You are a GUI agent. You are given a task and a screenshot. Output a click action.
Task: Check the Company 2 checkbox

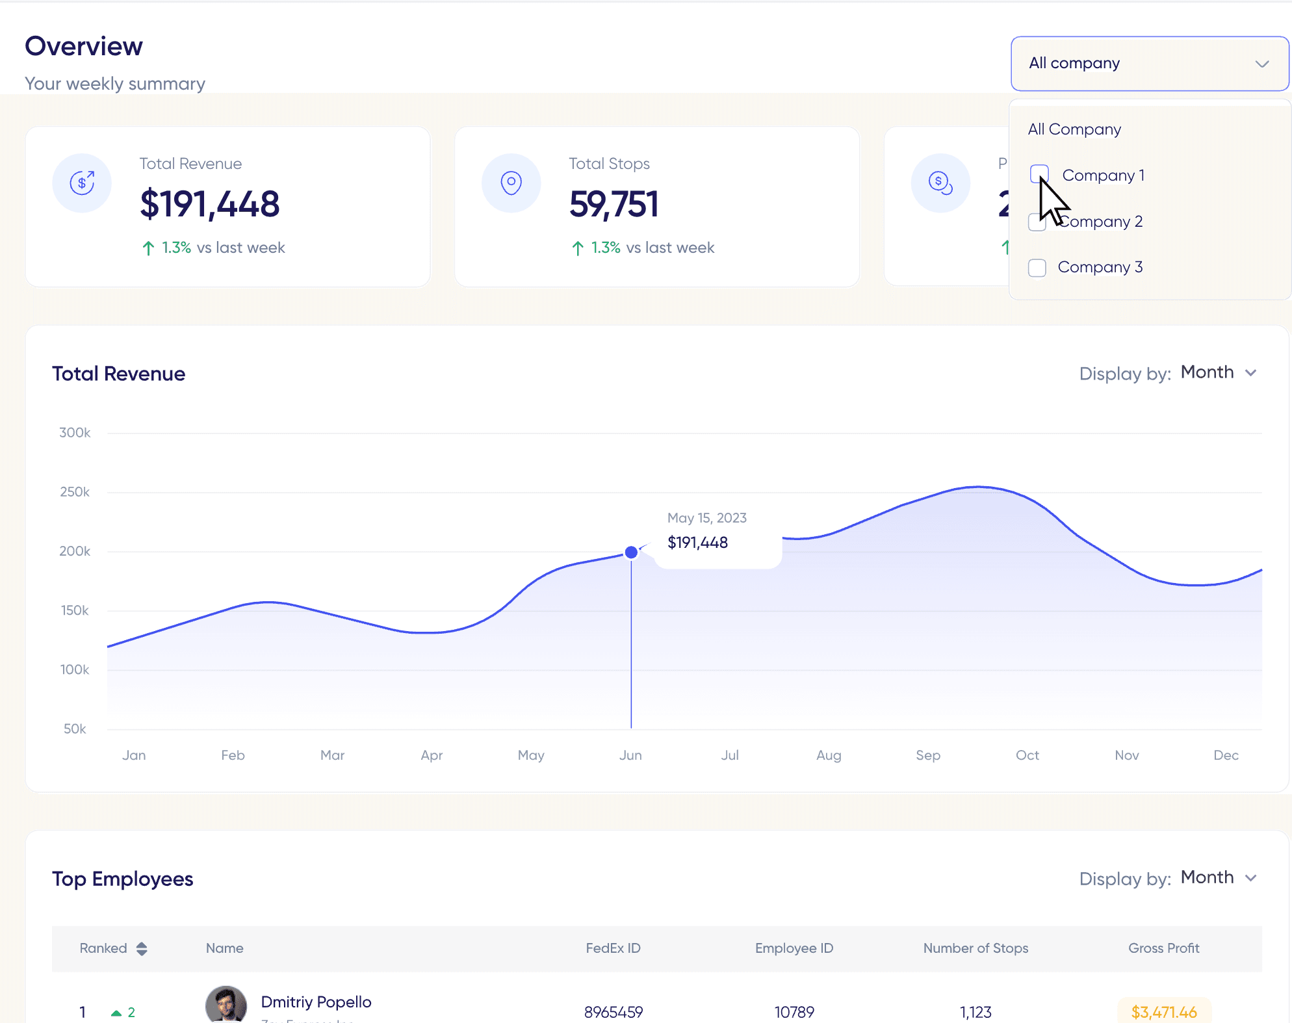point(1037,222)
